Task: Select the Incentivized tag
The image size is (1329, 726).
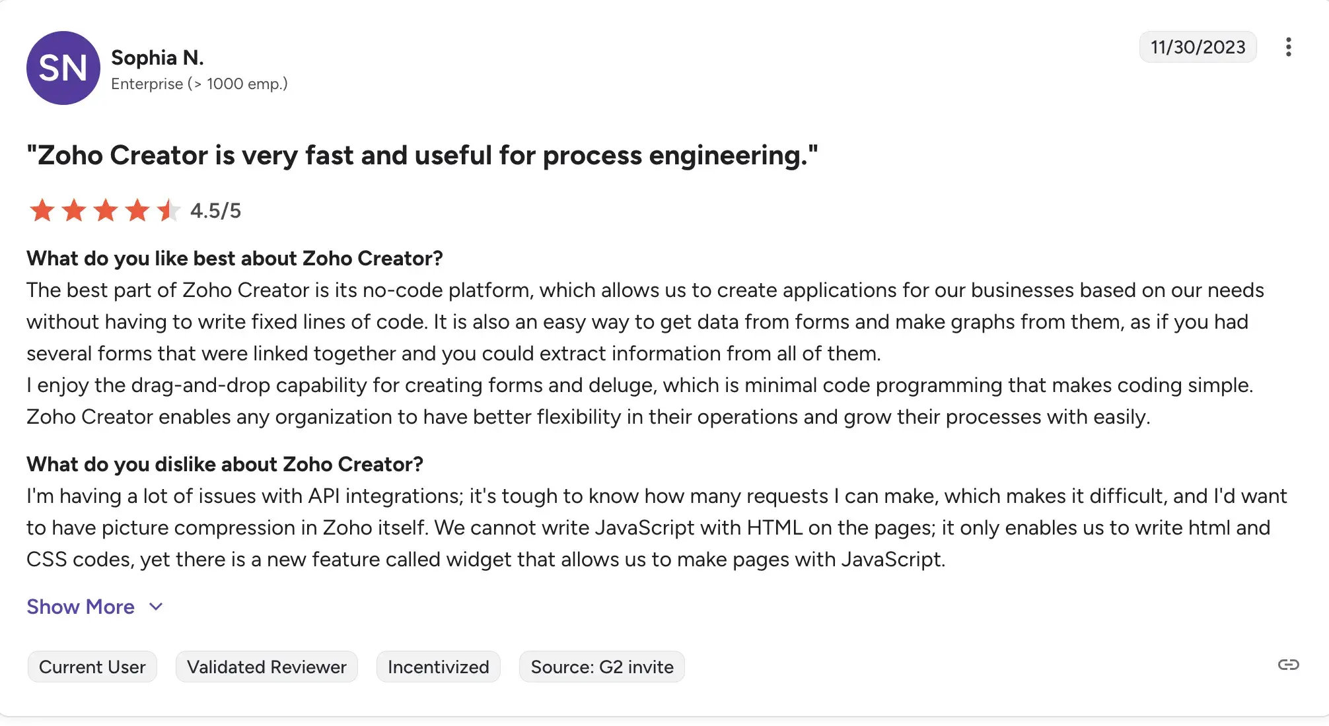Action: (x=438, y=667)
